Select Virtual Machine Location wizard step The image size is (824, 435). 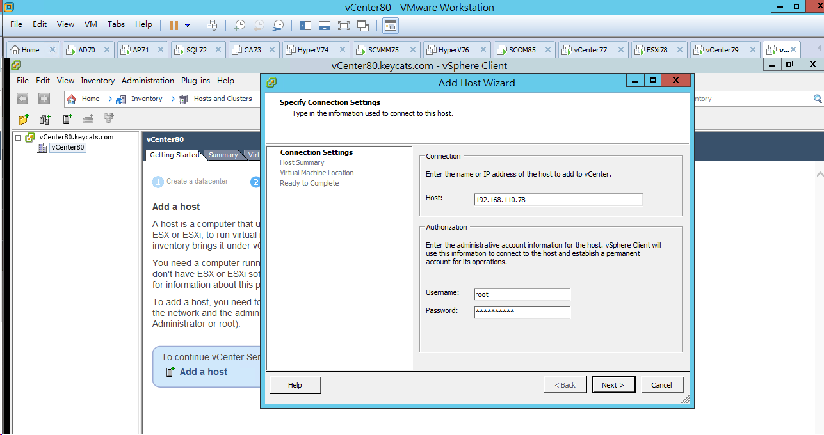pos(317,173)
